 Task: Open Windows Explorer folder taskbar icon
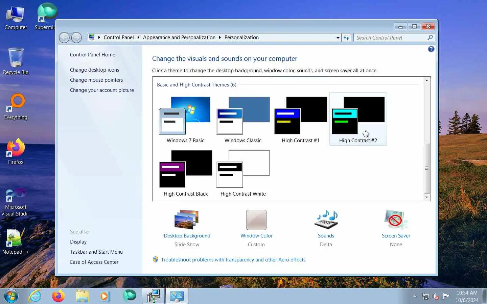82,296
